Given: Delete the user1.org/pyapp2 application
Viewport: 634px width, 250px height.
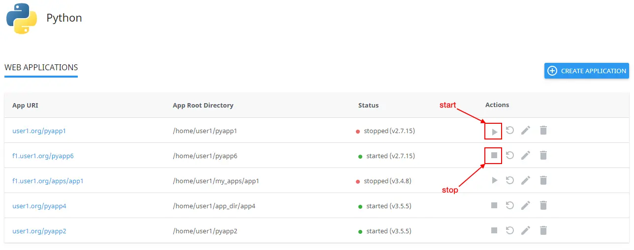Looking at the screenshot, I should coord(543,230).
